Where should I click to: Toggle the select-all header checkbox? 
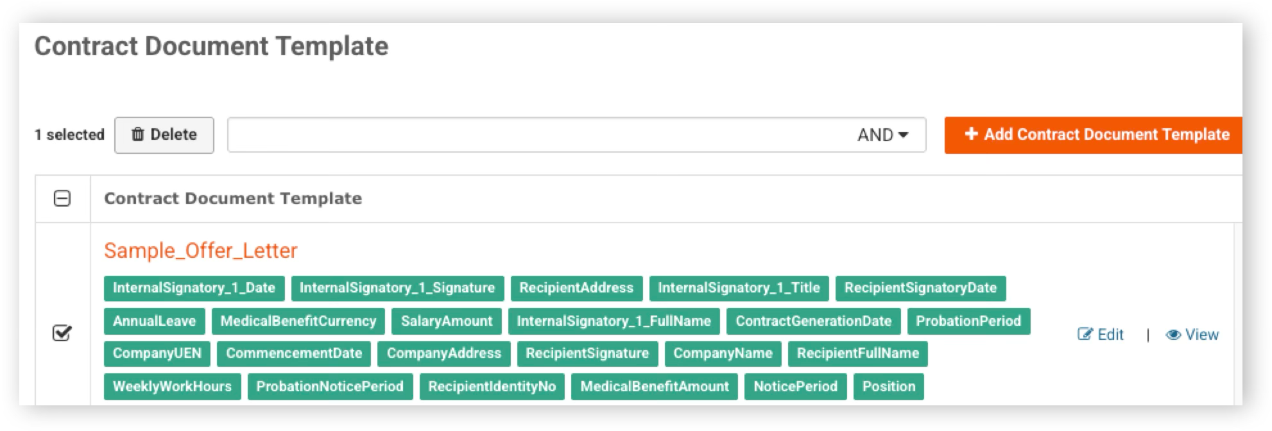coord(62,198)
